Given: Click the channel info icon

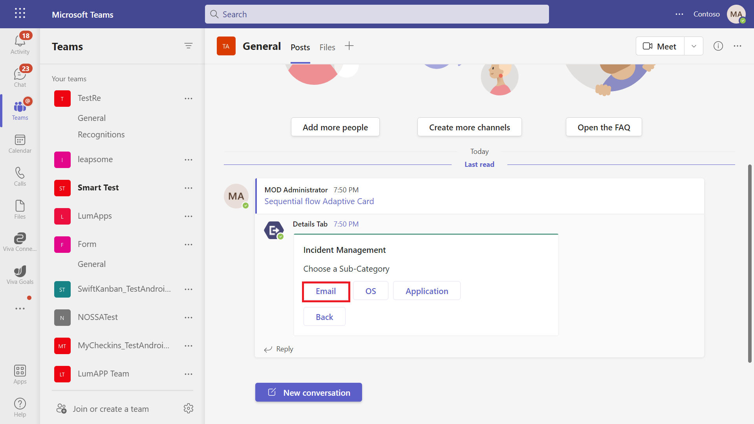Looking at the screenshot, I should 718,46.
